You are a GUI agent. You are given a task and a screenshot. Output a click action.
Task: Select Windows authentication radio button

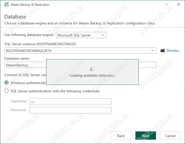click(x=6, y=83)
